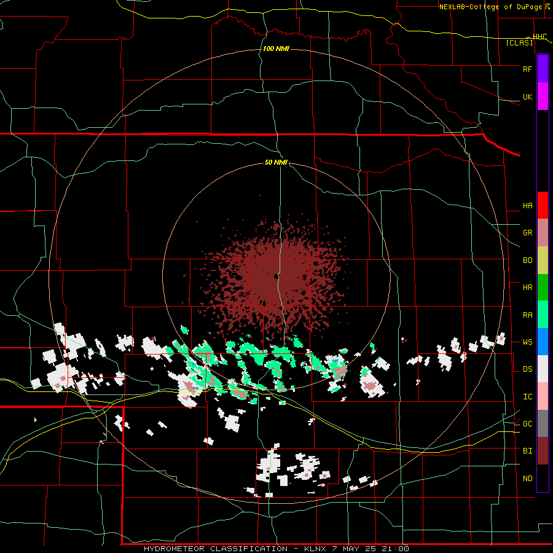Select the GC gray legend swatch
The height and width of the screenshot is (553, 553).
[x=543, y=423]
